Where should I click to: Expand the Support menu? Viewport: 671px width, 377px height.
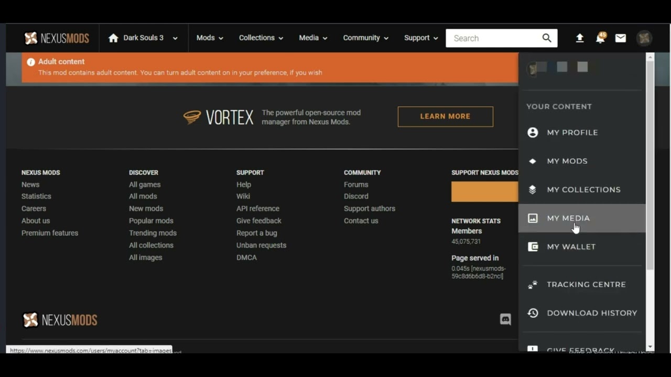[x=421, y=38]
